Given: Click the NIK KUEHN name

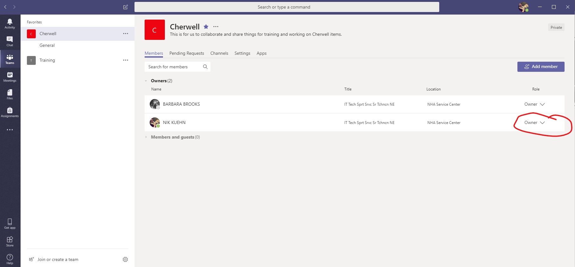Looking at the screenshot, I should tap(174, 122).
